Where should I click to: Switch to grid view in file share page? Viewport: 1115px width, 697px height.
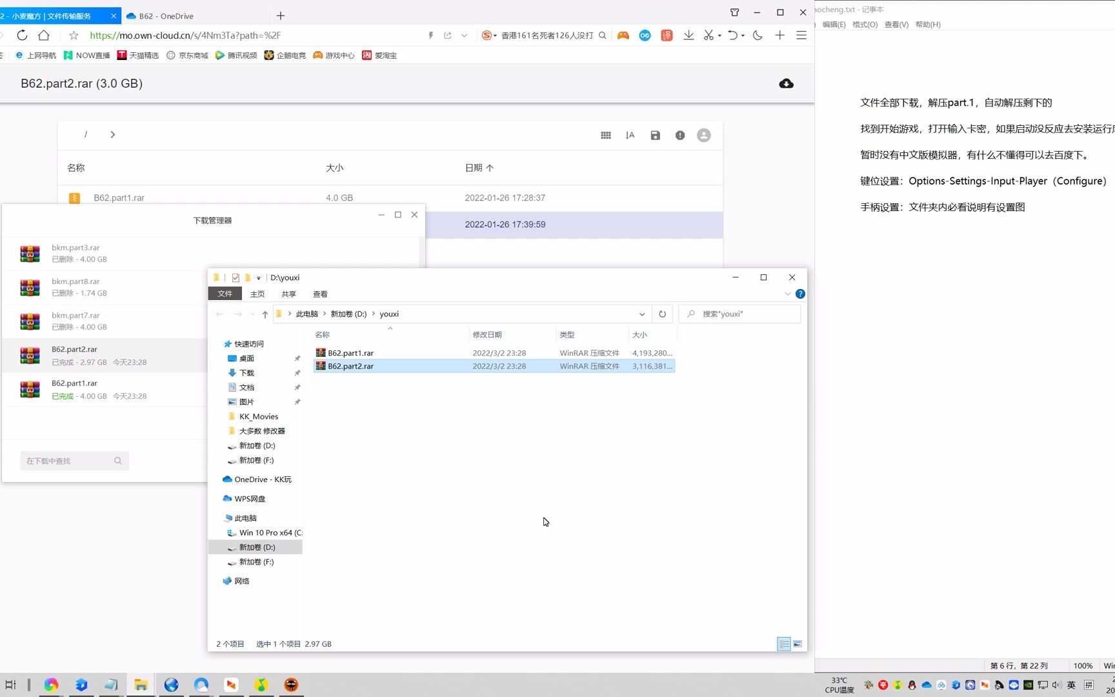click(x=605, y=136)
